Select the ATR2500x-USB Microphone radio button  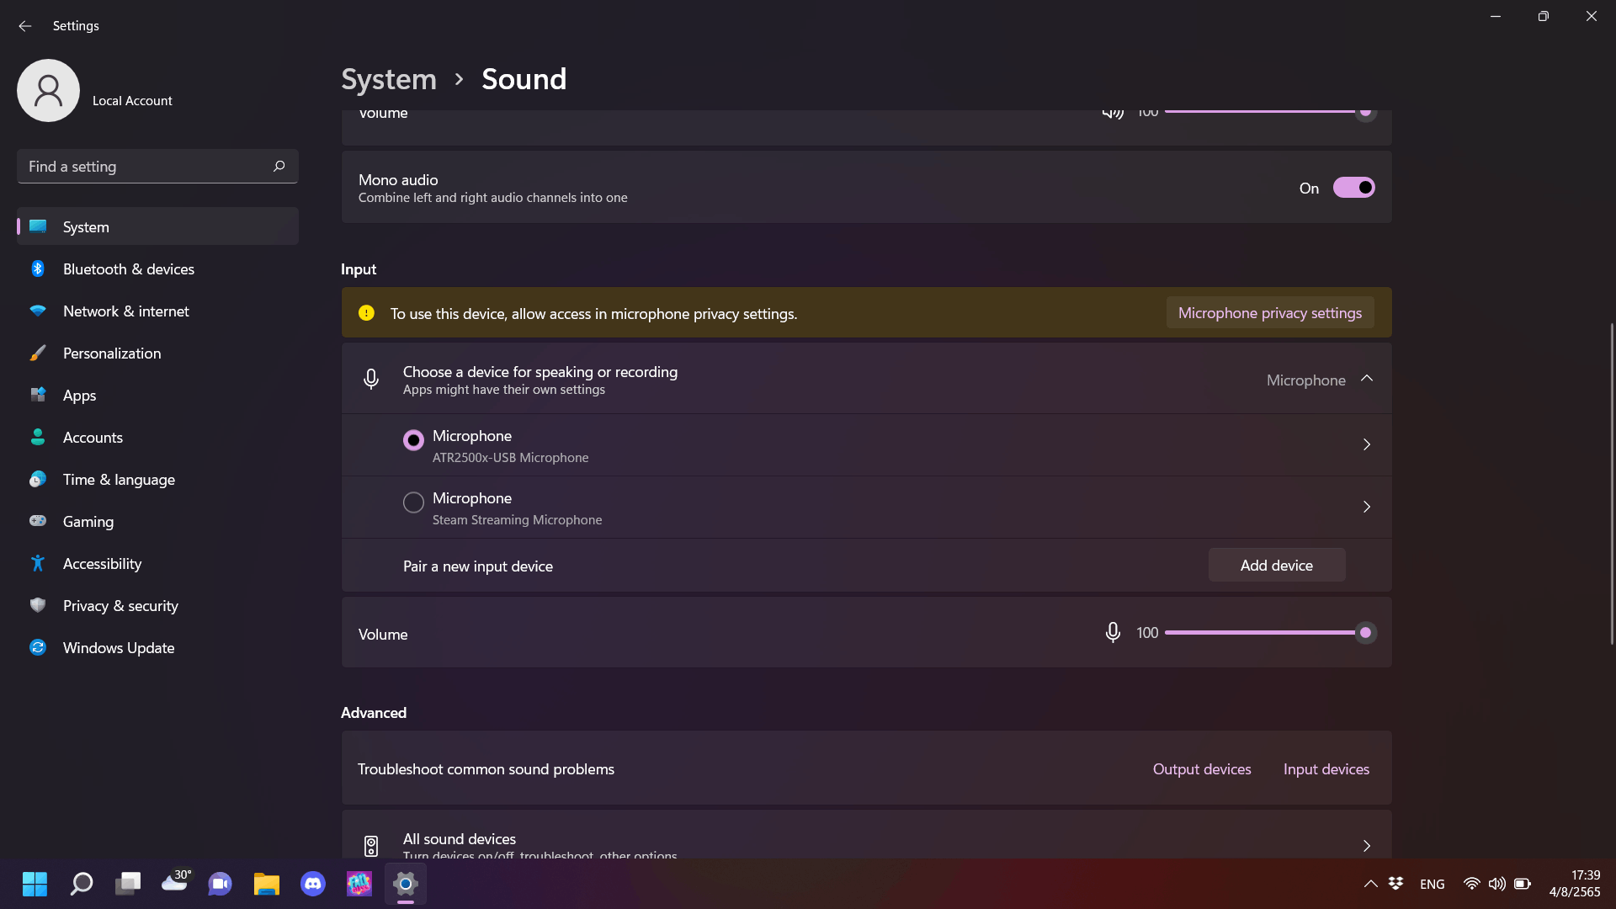point(413,440)
